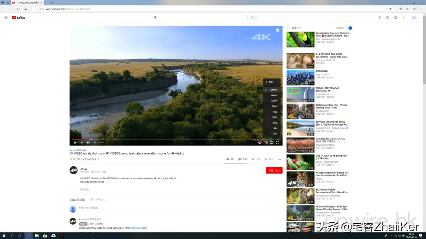This screenshot has width=426, height=239.
Task: Select 240p quality
Action: [x=272, y=122]
